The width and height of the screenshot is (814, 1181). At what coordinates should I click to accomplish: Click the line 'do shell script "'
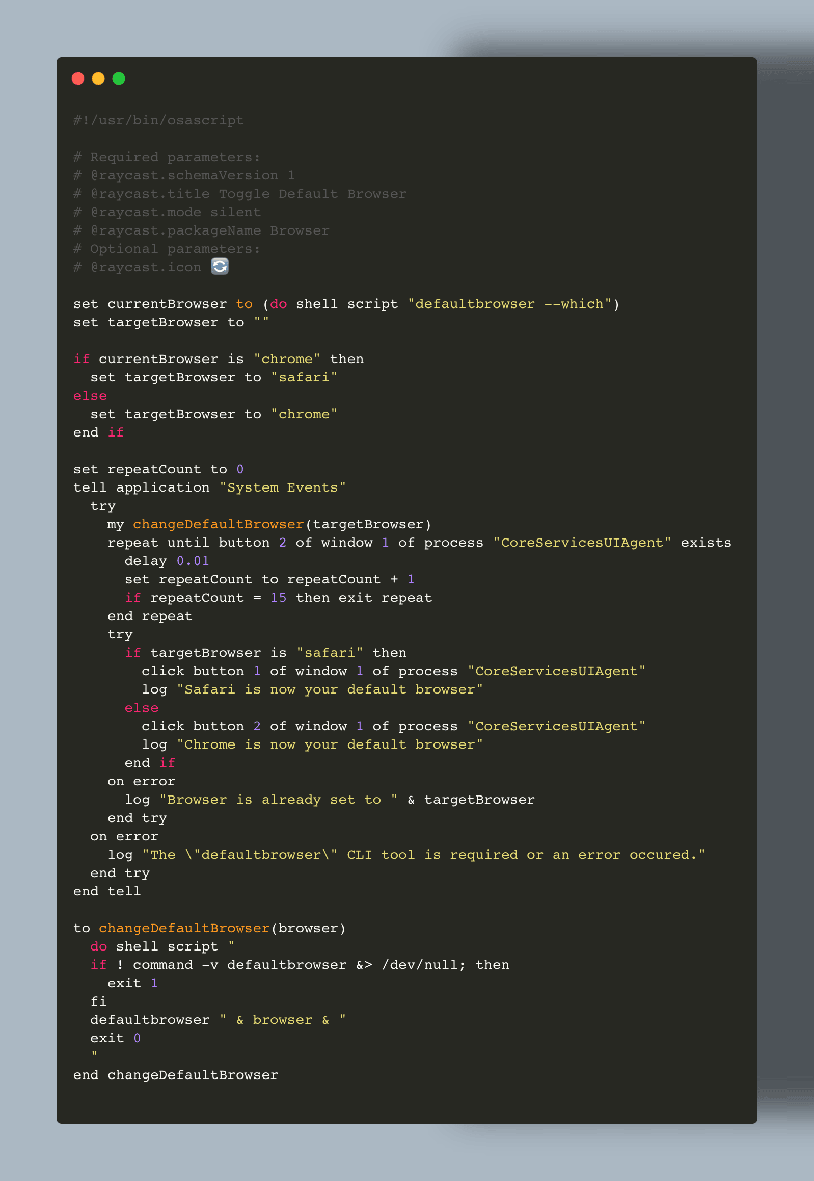pyautogui.click(x=162, y=947)
